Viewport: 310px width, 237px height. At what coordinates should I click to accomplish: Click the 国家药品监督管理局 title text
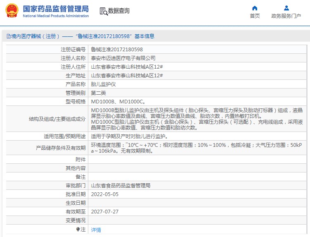pyautogui.click(x=56, y=8)
